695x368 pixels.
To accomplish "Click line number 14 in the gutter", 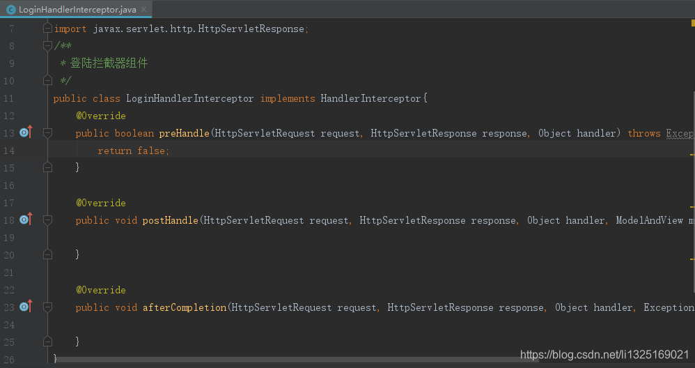I will [9, 151].
